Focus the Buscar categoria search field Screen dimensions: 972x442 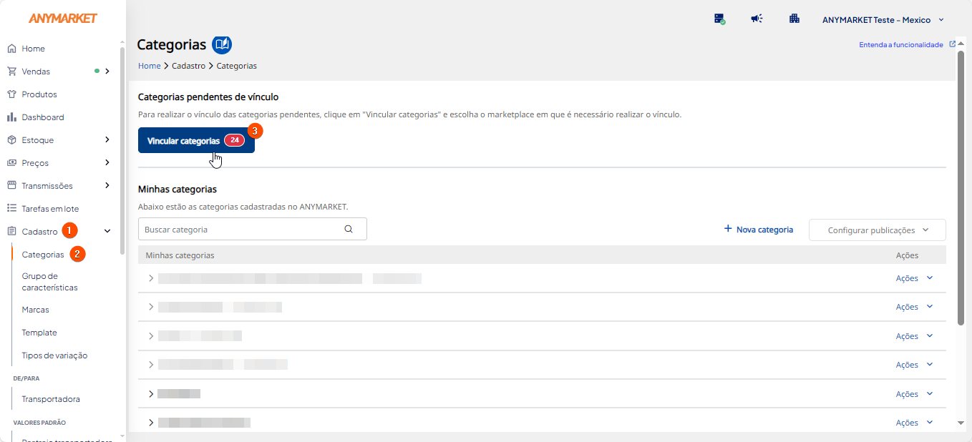(253, 230)
